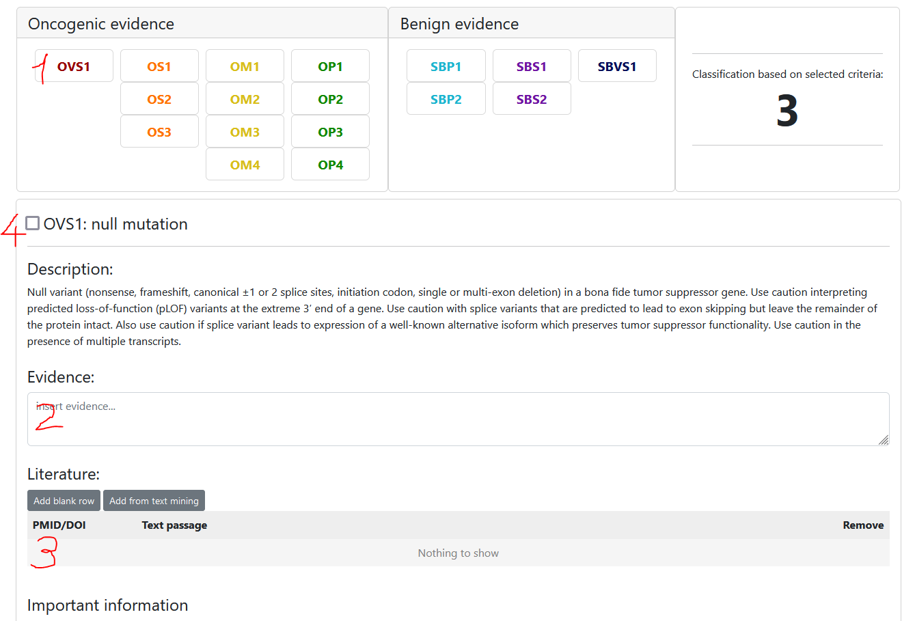Select the OM1 criterion button
This screenshot has height=621, width=915.
click(x=245, y=66)
